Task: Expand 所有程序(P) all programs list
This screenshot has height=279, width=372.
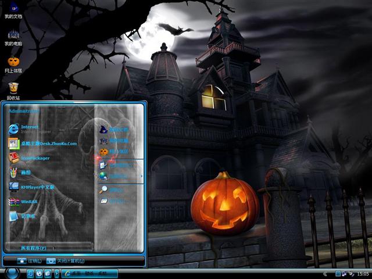Action: [35, 248]
